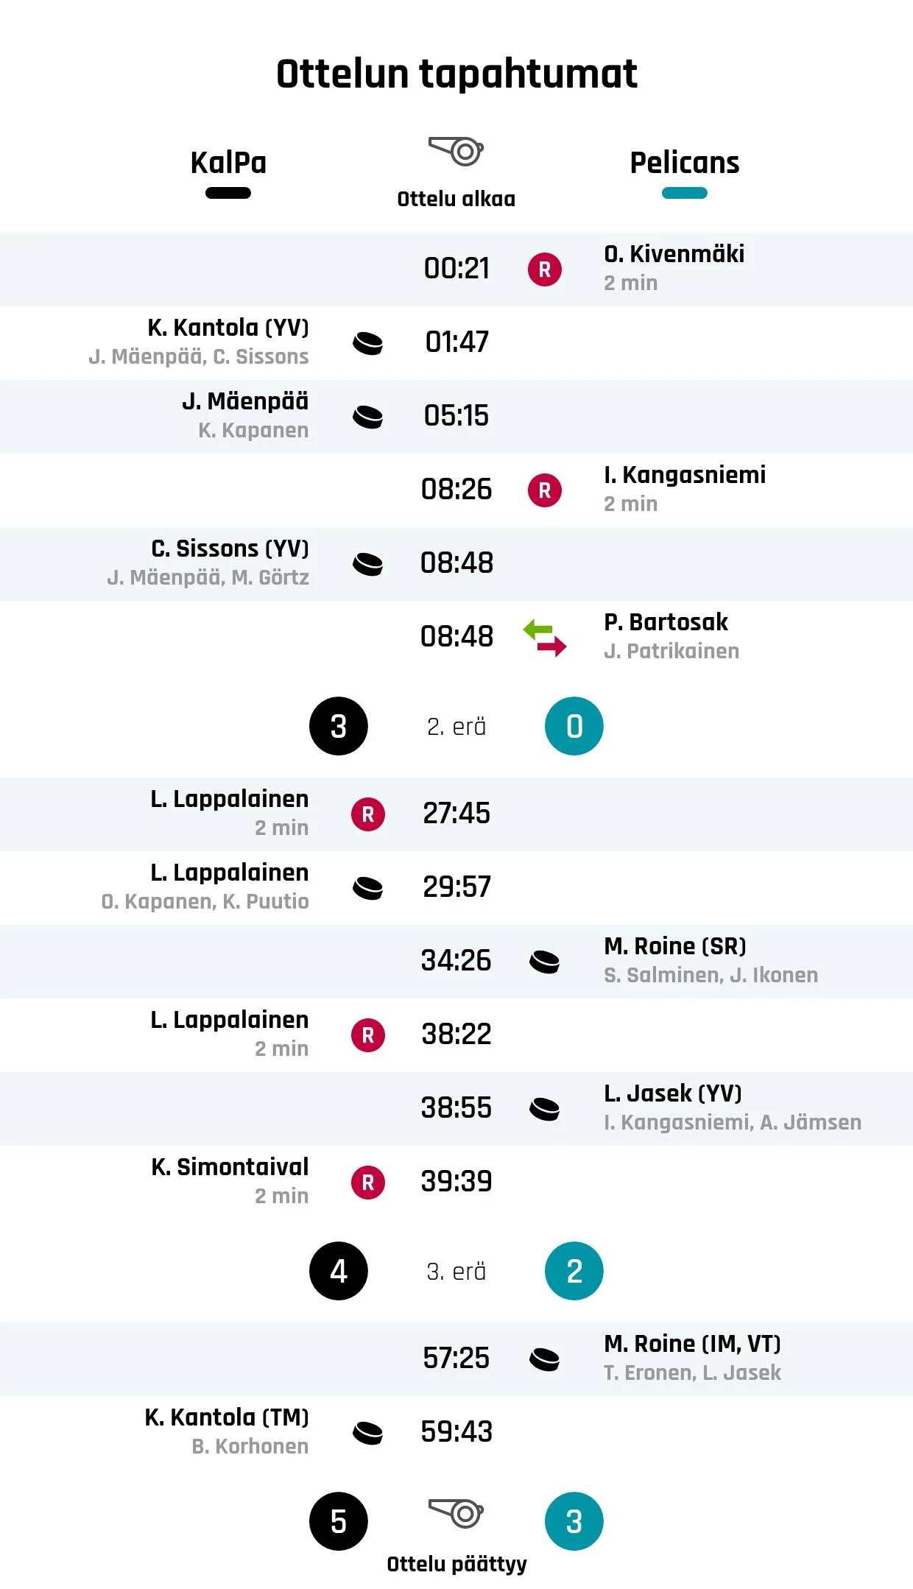This screenshot has height=1589, width=913.
Task: Click the 2. erä period divider
Action: point(456,727)
